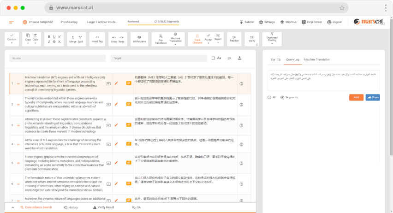Click the orange Add button
This screenshot has width=393, height=213.
356,97
